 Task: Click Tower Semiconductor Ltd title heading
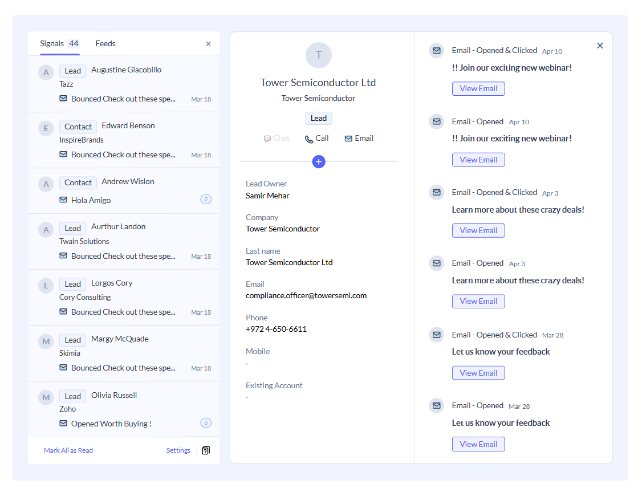[x=318, y=83]
